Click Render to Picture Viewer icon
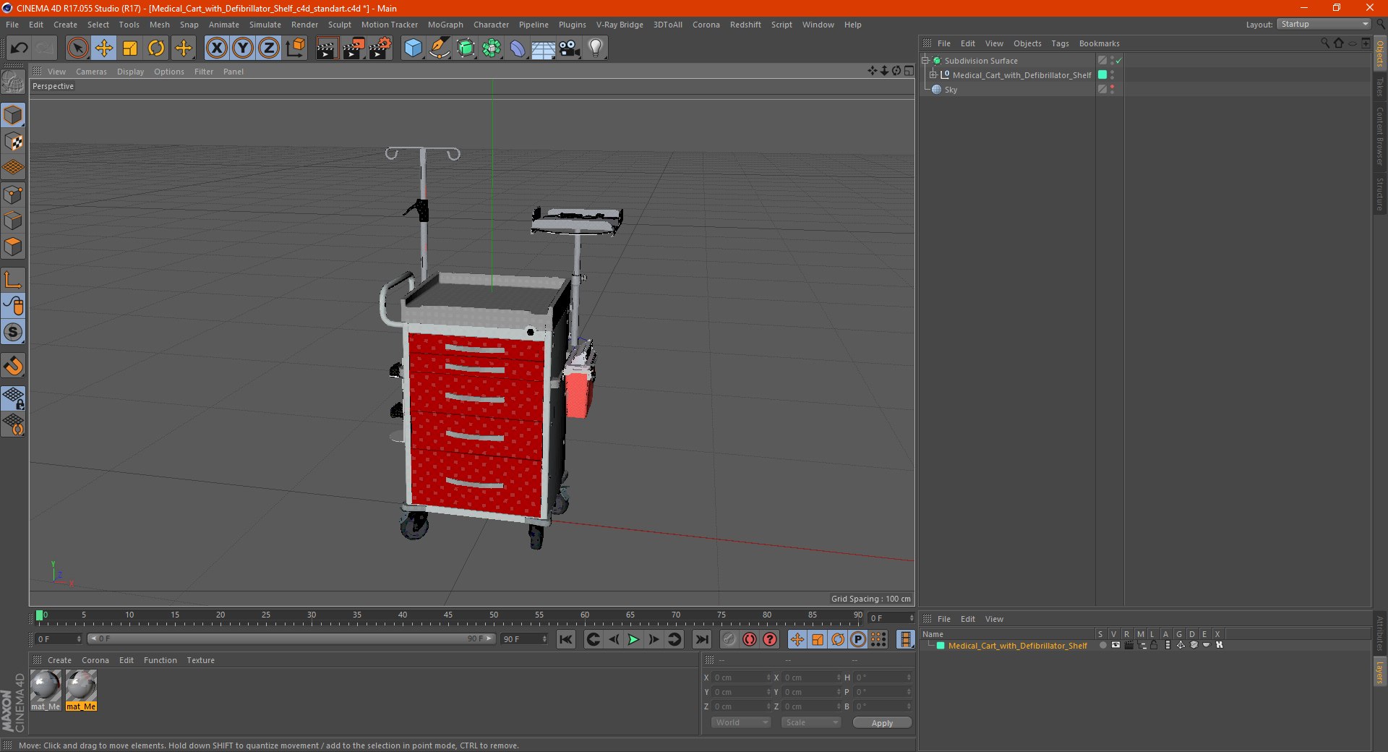Screen dimensions: 1388x752 click(354, 48)
